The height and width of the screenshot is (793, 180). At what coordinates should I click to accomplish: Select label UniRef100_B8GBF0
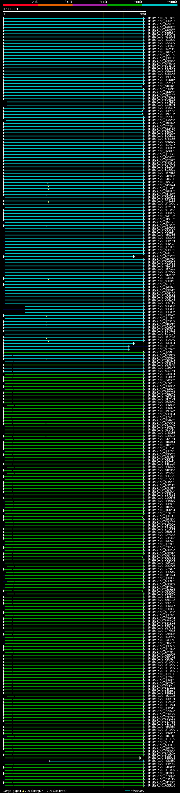161,386
